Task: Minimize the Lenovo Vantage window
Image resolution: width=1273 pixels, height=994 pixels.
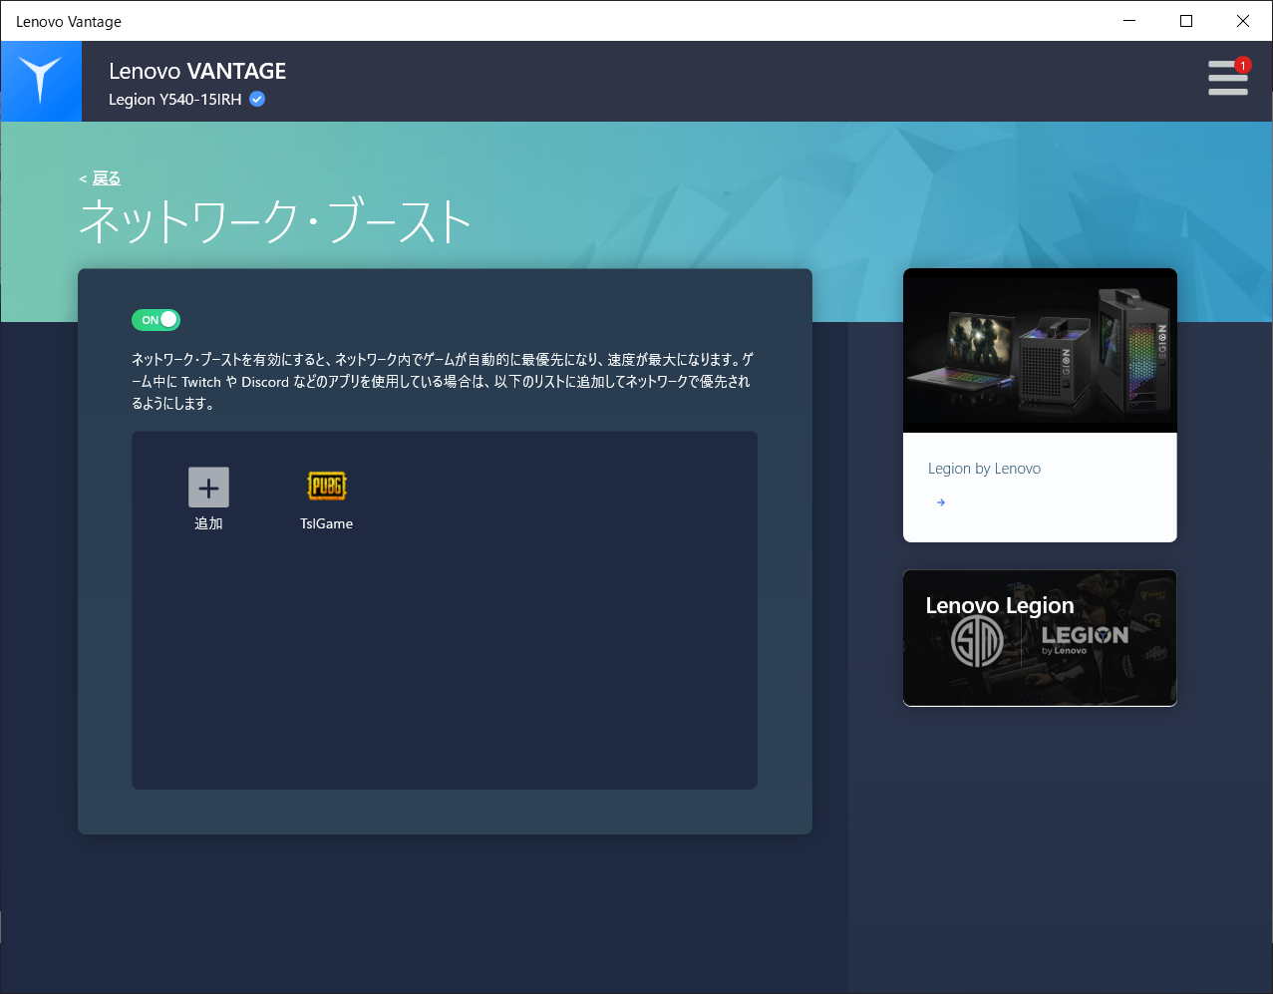Action: (x=1129, y=21)
